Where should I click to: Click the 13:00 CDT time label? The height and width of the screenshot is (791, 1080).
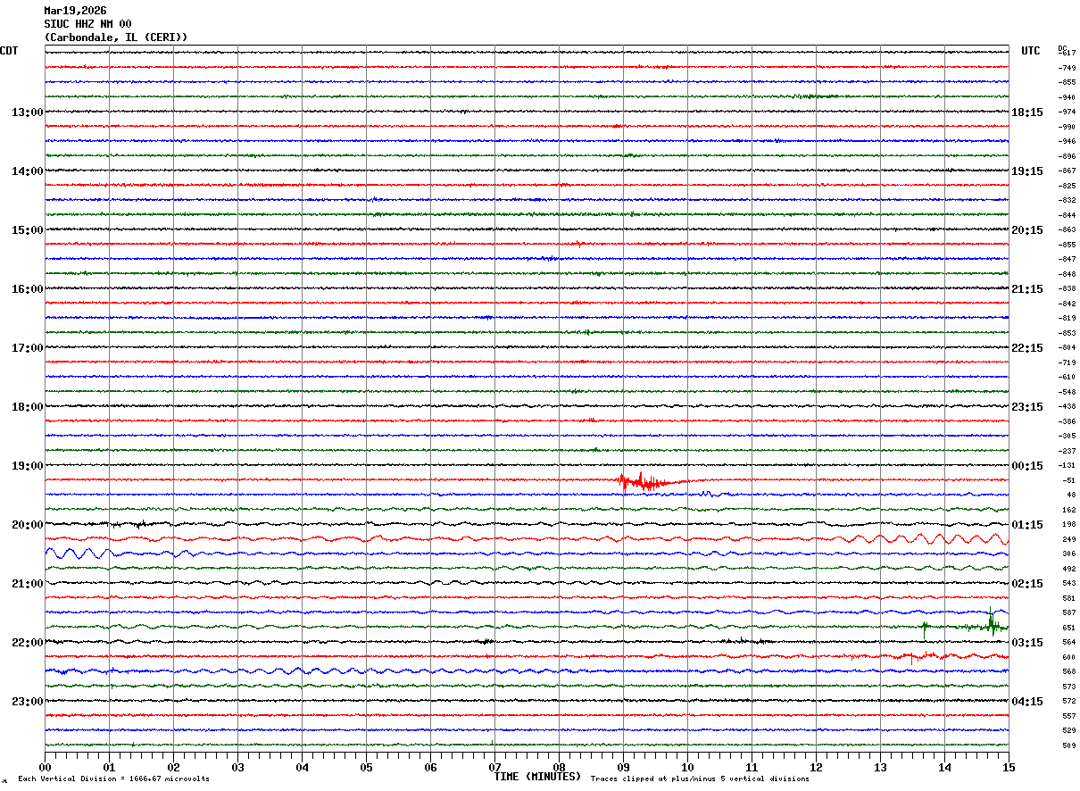pos(27,112)
